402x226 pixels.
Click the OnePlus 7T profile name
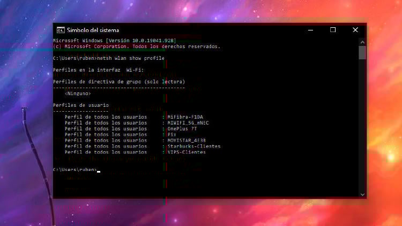[x=182, y=129]
